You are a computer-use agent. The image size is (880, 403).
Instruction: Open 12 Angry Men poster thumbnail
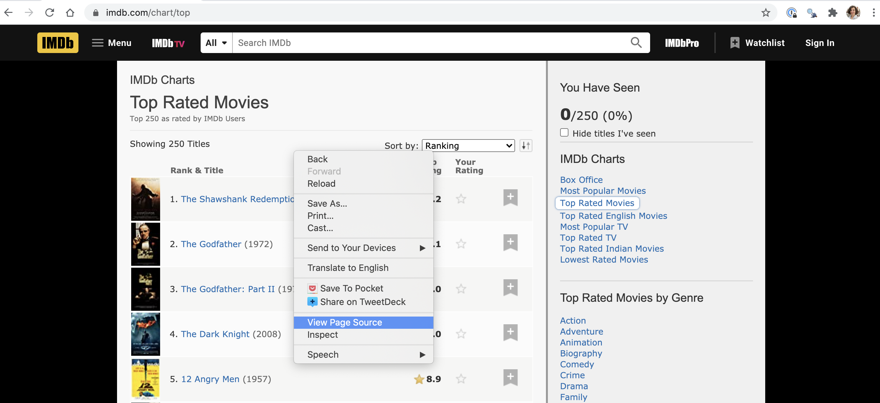(146, 379)
